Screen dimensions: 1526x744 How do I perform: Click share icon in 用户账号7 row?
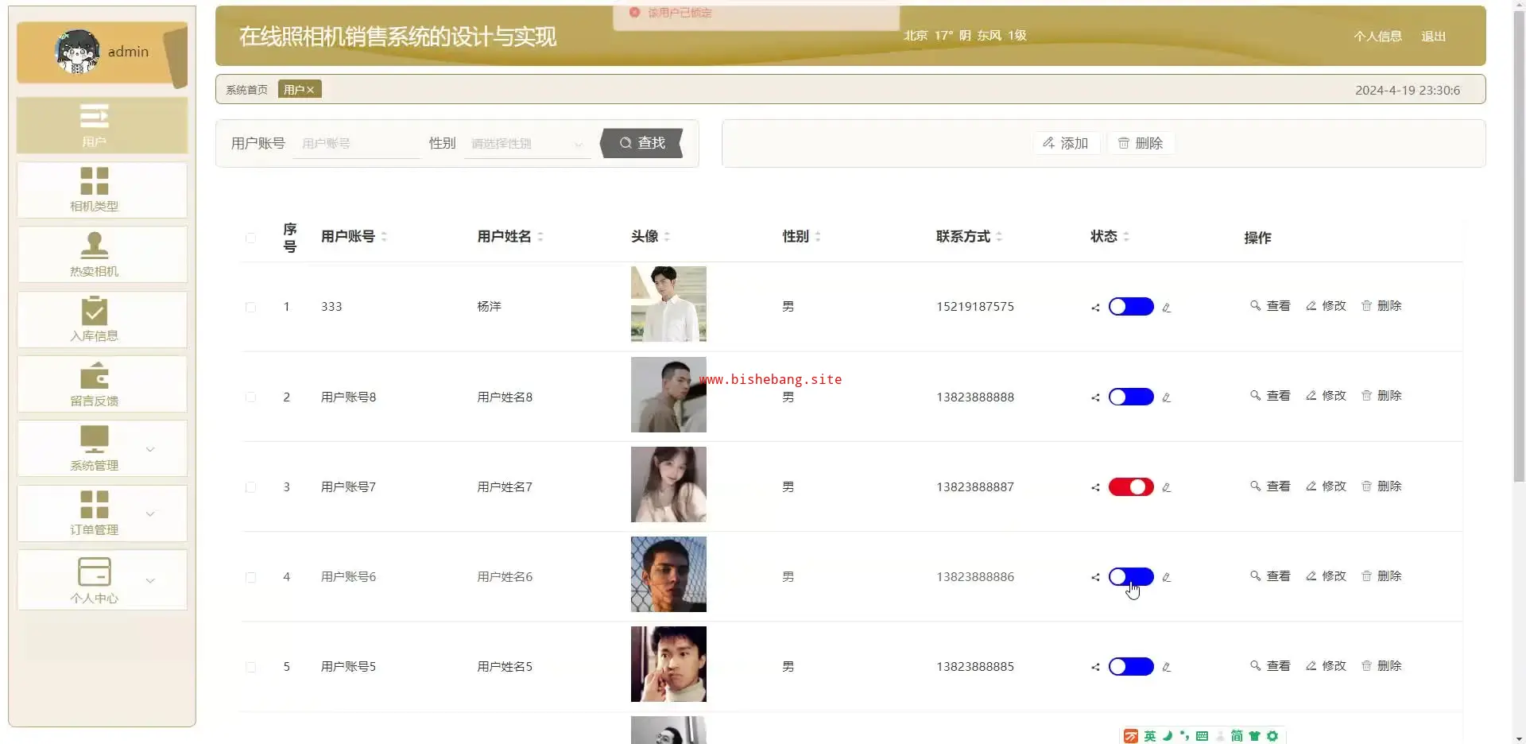coord(1095,487)
